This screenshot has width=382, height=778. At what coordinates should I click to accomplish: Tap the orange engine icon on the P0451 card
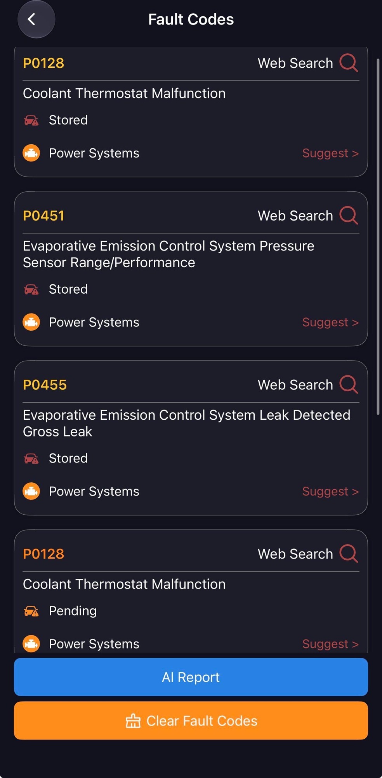tap(31, 322)
